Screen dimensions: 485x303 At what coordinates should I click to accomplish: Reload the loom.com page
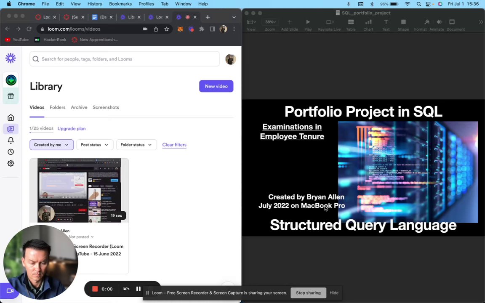(29, 29)
